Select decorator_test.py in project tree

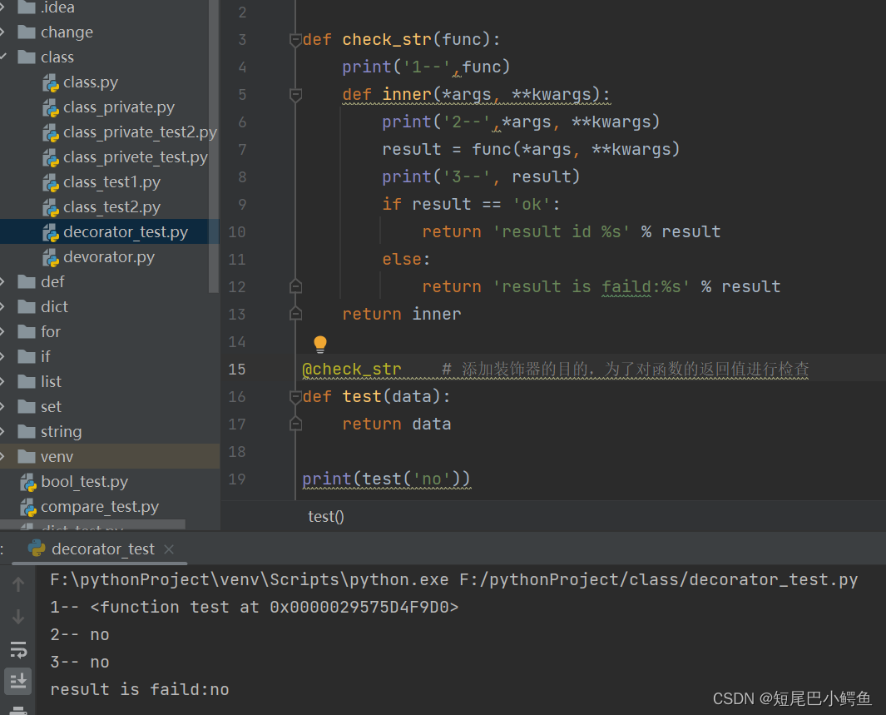coord(126,231)
